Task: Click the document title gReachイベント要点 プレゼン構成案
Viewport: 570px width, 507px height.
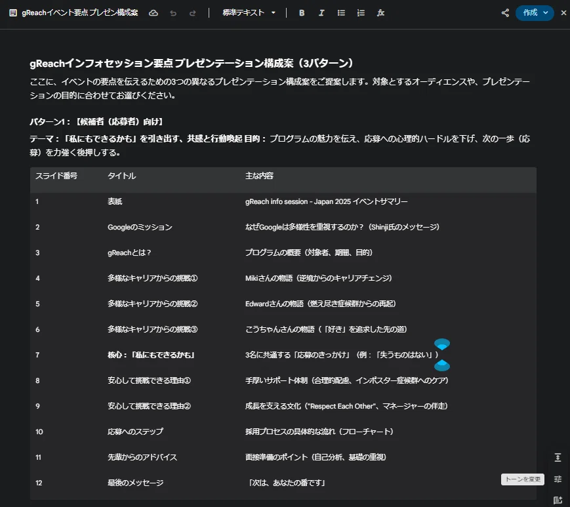Action: pyautogui.click(x=80, y=12)
